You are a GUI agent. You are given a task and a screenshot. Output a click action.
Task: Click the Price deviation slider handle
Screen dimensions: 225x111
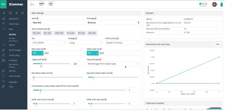click(x=40, y=90)
